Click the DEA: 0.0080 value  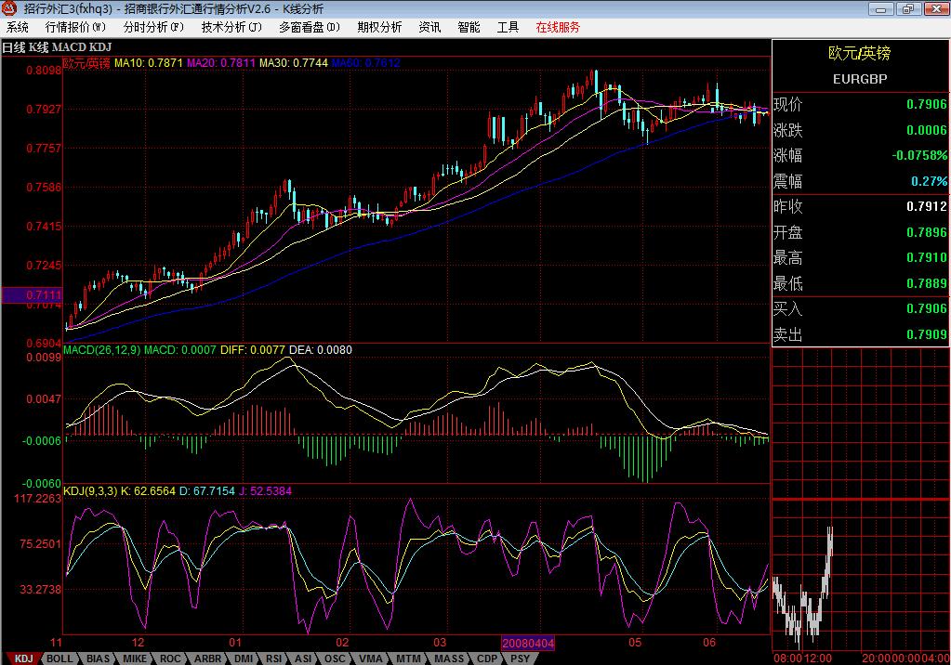click(320, 350)
